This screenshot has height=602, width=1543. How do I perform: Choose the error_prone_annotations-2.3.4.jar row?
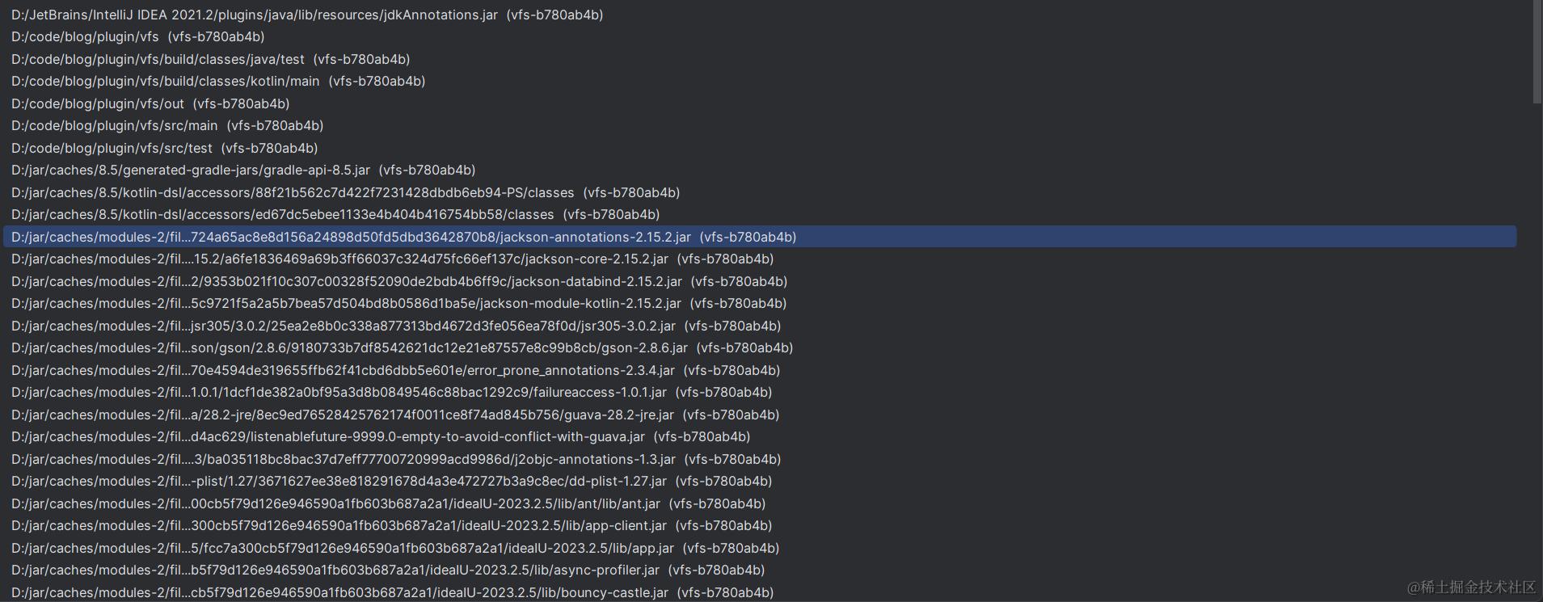[x=760, y=370]
